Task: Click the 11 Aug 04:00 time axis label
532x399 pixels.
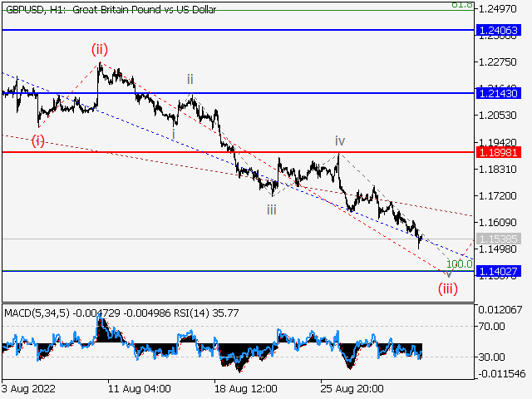Action: [x=140, y=388]
